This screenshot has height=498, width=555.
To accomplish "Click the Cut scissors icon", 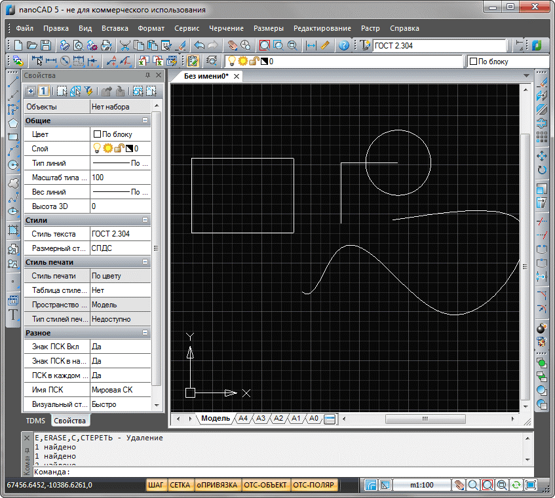I will pos(124,45).
